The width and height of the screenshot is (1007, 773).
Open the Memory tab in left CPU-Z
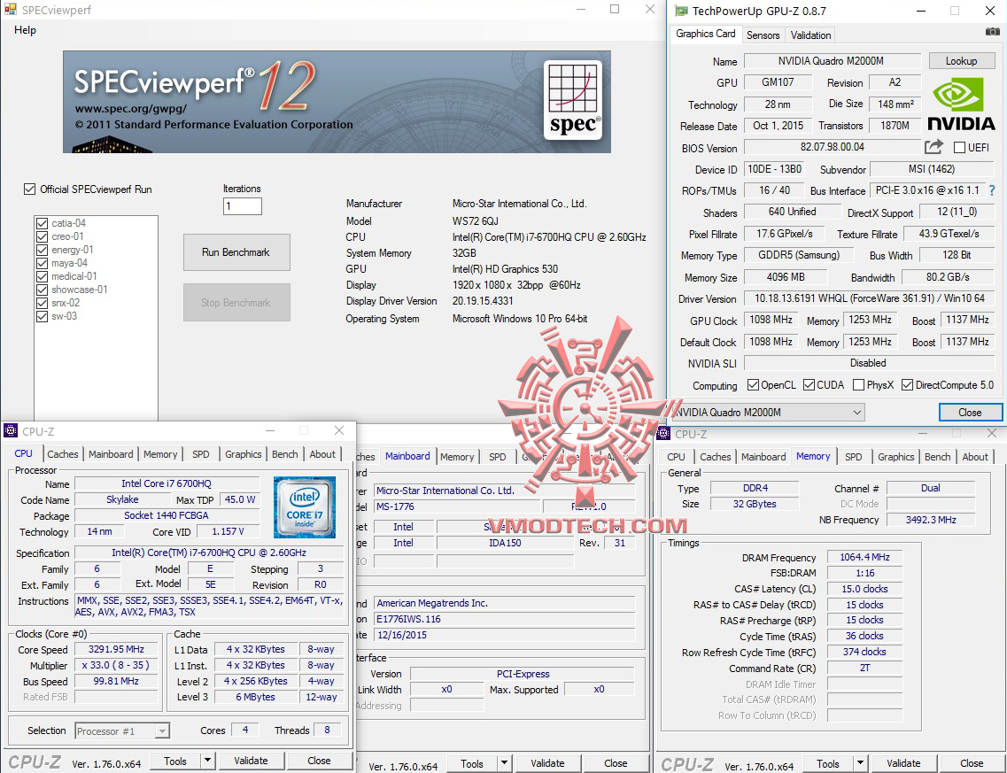160,454
